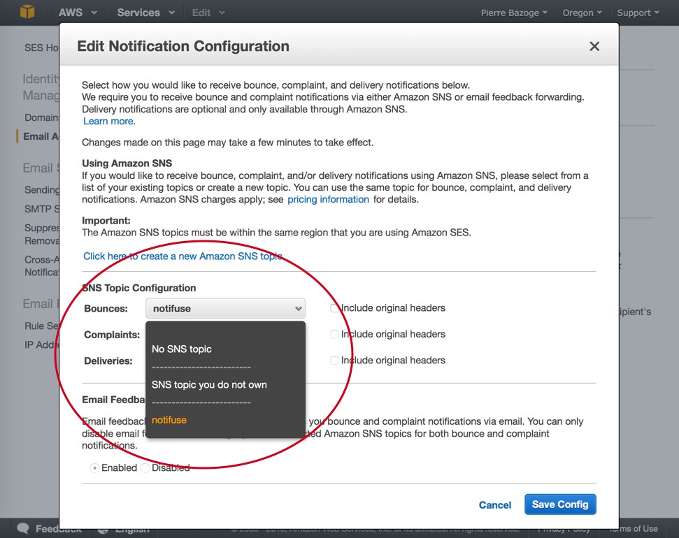Viewport: 679px width, 538px height.
Task: Open SMTP Settings in the sidebar
Action: 42,209
